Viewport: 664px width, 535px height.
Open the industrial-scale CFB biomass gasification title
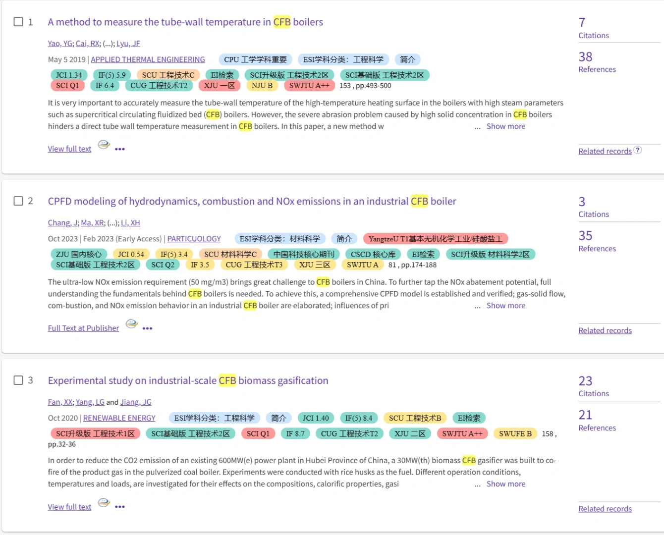click(188, 381)
